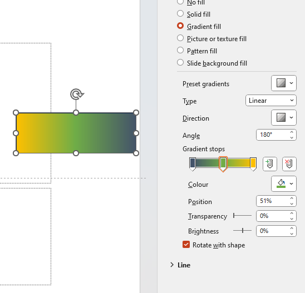Click the add gradient stop icon
The width and height of the screenshot is (305, 293).
pyautogui.click(x=269, y=164)
